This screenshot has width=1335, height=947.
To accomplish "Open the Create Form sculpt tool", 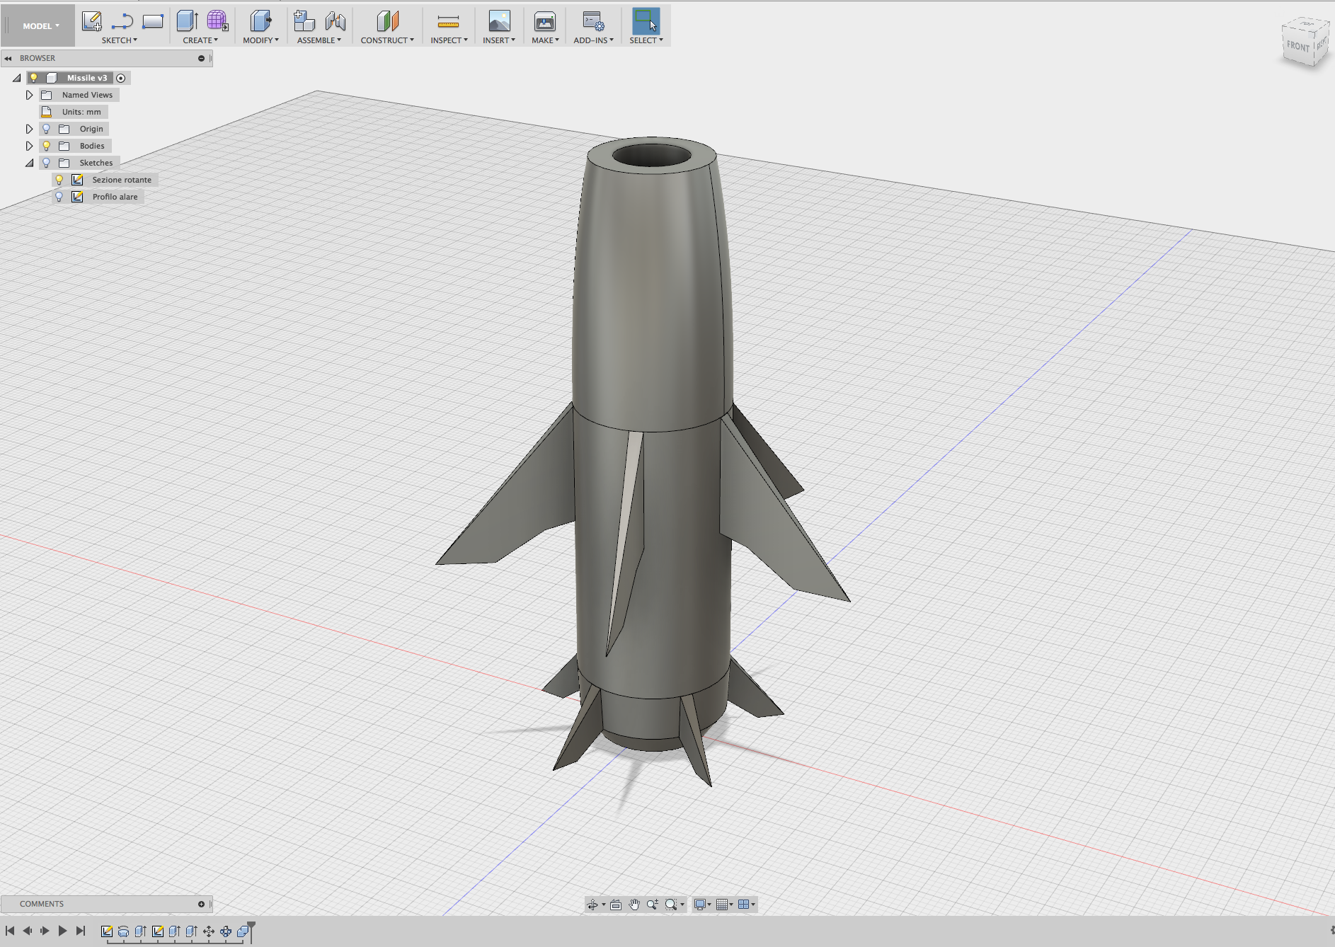I will [217, 21].
